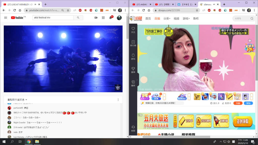Open Task View on the taskbar
The height and width of the screenshot is (145, 258).
(x=20, y=141)
